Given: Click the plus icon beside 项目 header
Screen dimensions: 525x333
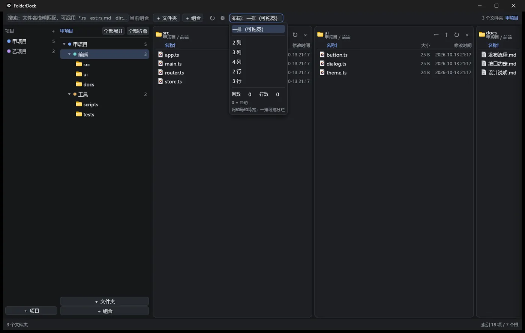Looking at the screenshot, I should [53, 31].
